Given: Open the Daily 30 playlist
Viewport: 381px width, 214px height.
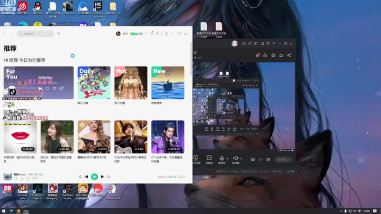Looking at the screenshot, I should 94,83.
